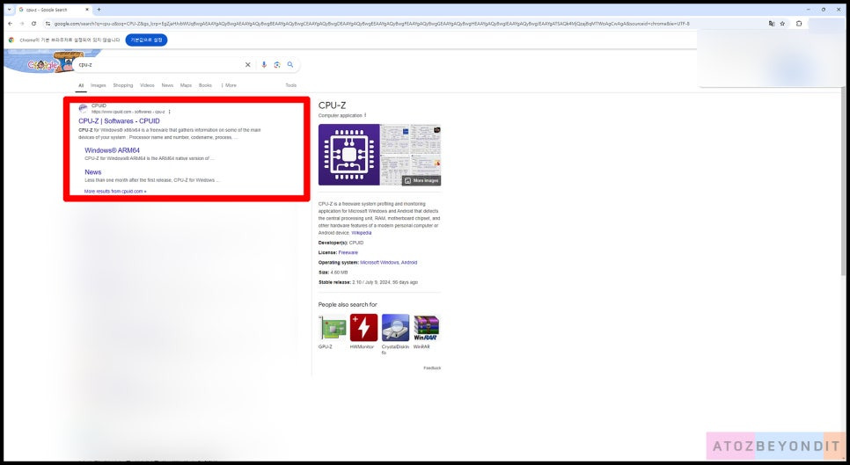This screenshot has width=850, height=465.
Task: Click the CPU-Z knowledge panel title
Action: [x=332, y=105]
